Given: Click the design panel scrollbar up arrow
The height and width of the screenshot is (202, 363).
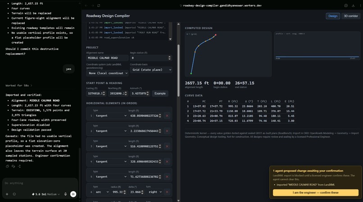Looking at the screenshot, I should tap(178, 24).
